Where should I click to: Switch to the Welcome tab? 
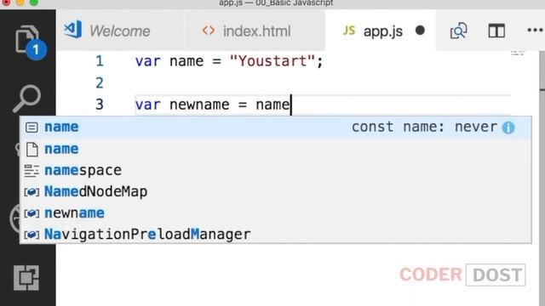tap(120, 31)
